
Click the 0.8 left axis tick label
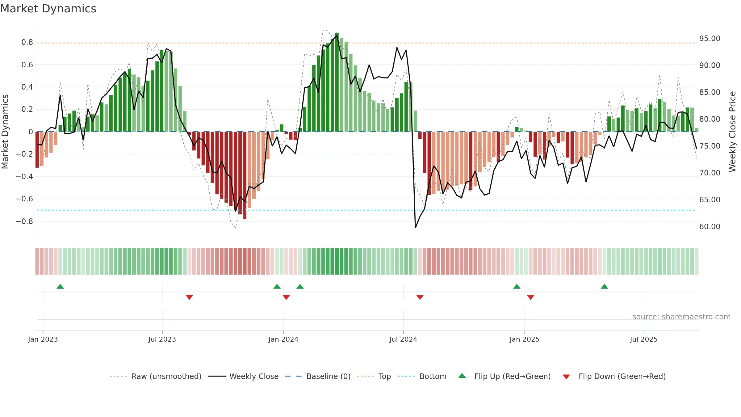[27, 42]
